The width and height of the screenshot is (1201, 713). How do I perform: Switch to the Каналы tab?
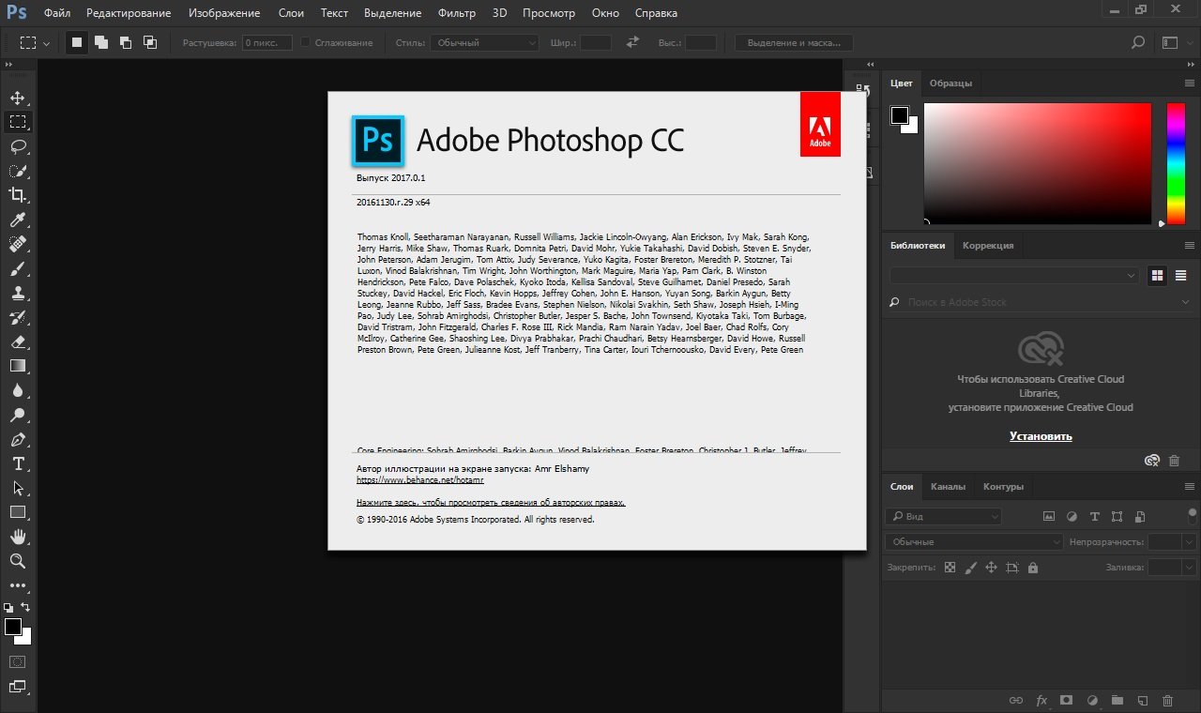[x=948, y=487]
